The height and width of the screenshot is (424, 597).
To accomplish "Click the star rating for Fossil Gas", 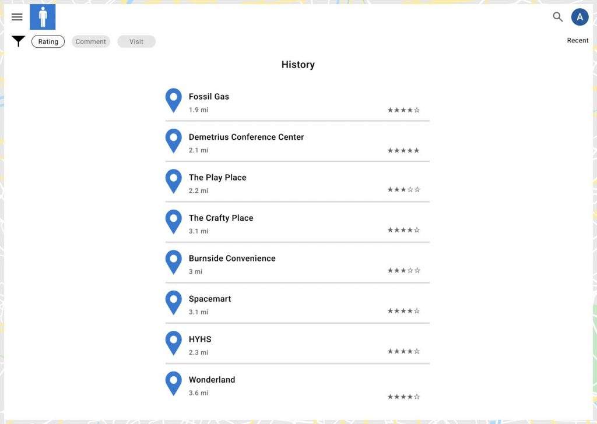I will 403,110.
